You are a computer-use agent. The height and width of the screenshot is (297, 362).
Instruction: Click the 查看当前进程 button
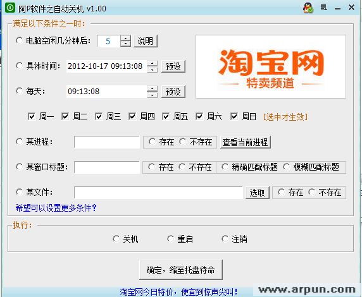pos(245,142)
